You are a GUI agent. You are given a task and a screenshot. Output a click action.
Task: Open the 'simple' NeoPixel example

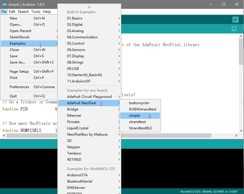coord(134,115)
